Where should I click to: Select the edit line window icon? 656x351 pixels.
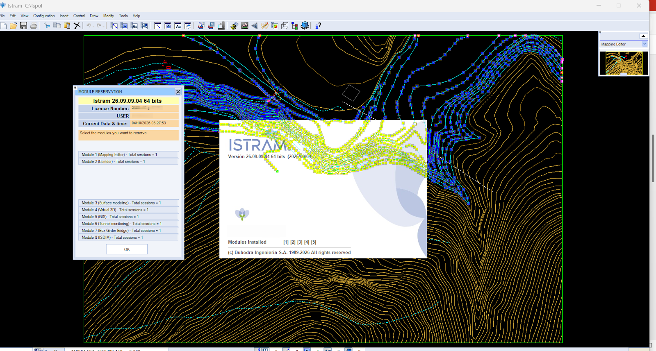pyautogui.click(x=158, y=25)
